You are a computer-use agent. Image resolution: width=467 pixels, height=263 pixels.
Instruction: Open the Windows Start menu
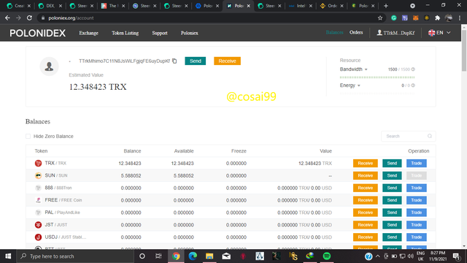pos(8,256)
